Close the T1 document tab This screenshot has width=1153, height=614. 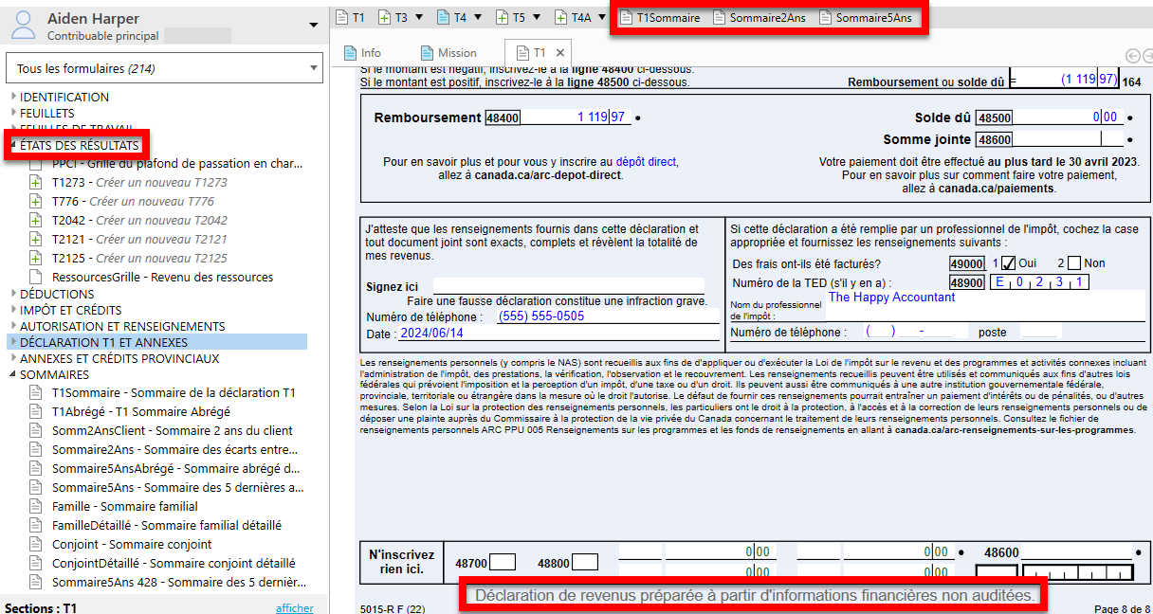pyautogui.click(x=560, y=53)
